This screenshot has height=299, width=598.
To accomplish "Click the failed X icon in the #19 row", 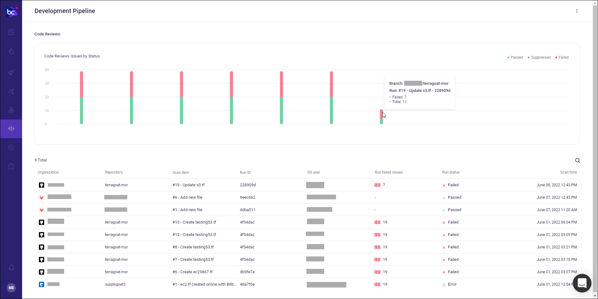I will click(444, 185).
